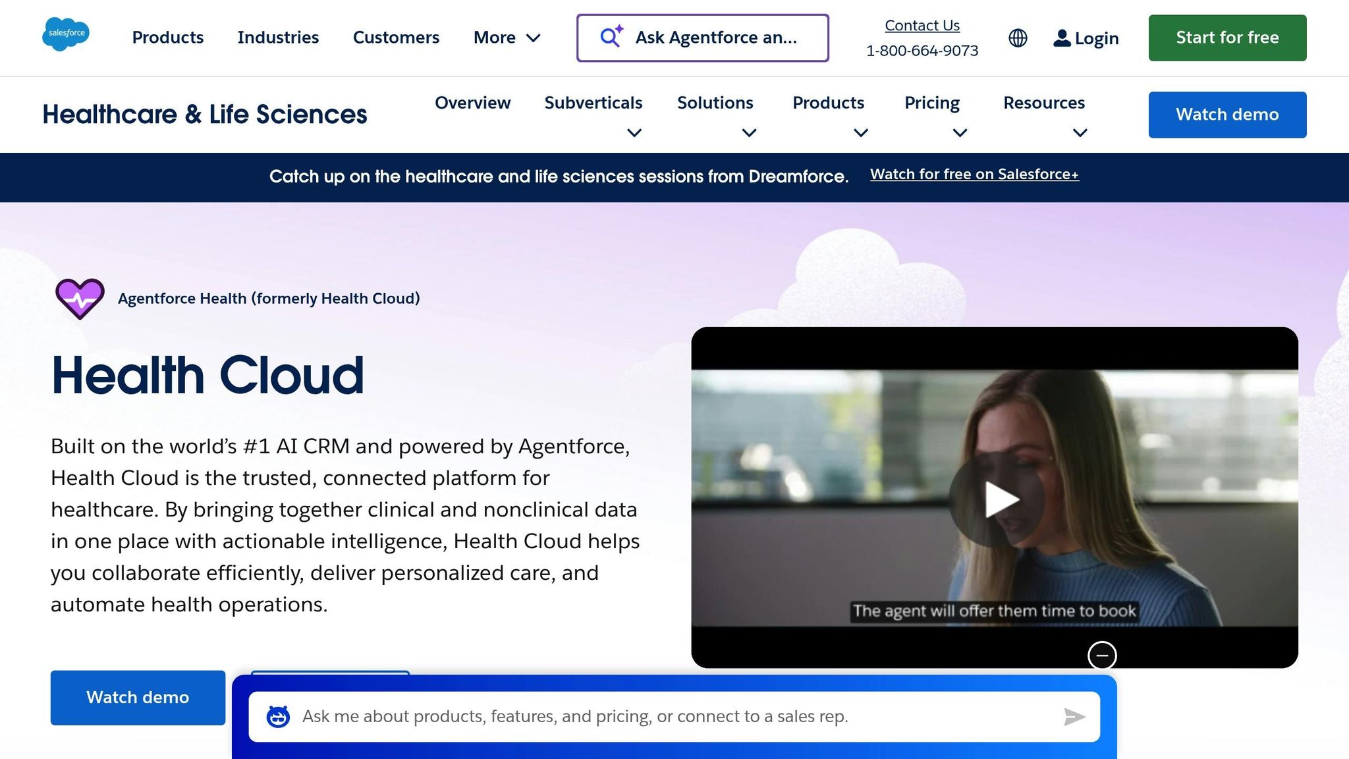Viewport: 1349px width, 759px height.
Task: Click the phone number 1-800-664-9073
Action: (922, 51)
